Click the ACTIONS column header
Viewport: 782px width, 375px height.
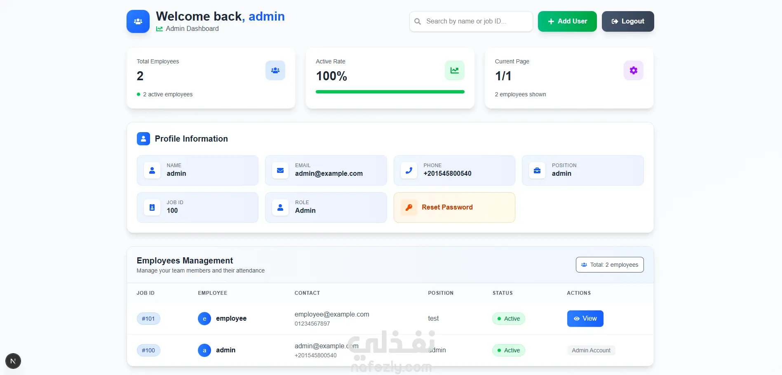579,293
